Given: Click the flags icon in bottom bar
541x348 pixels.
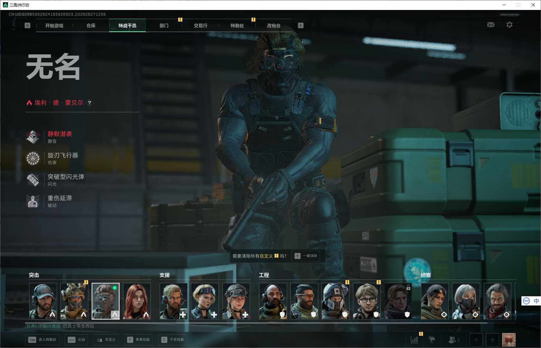Looking at the screenshot, I should (x=432, y=340).
